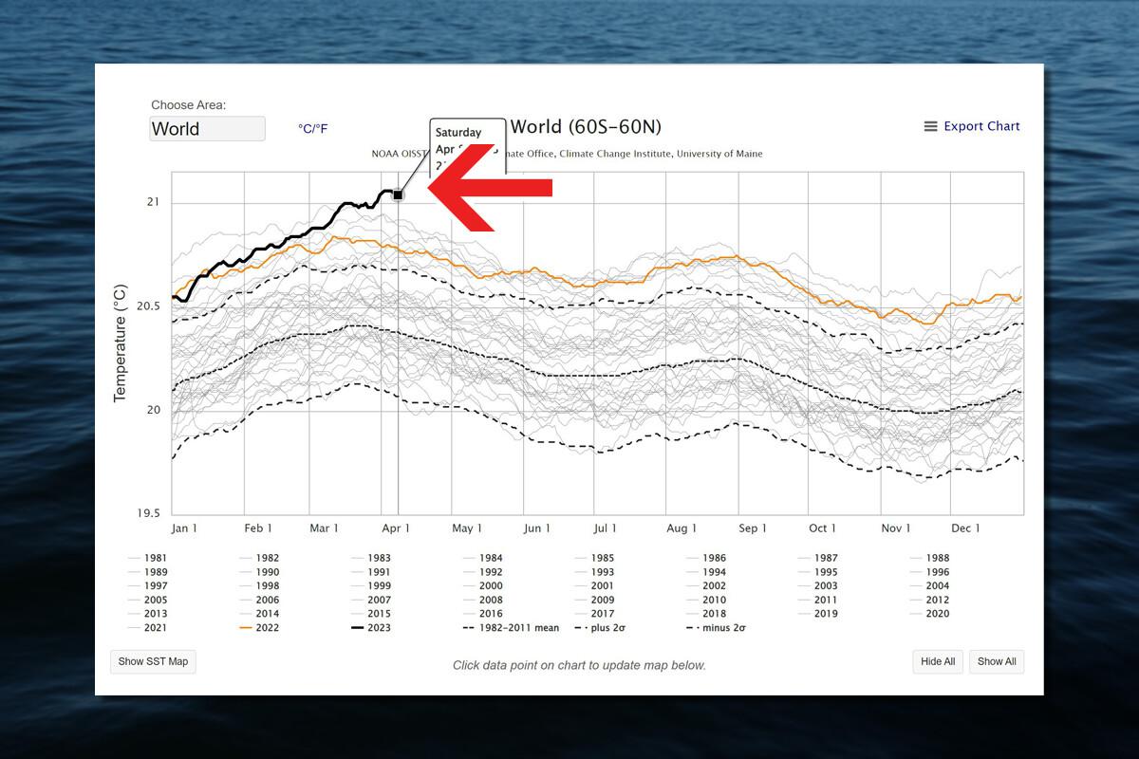Toggle the 1988 legend entry

(936, 558)
